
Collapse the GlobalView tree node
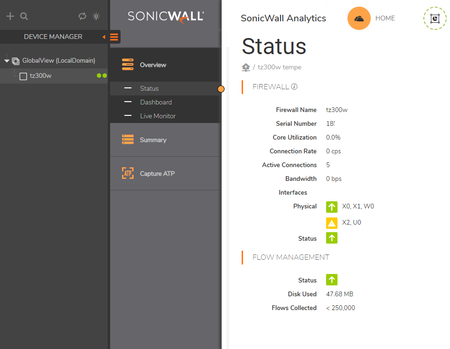click(7, 61)
